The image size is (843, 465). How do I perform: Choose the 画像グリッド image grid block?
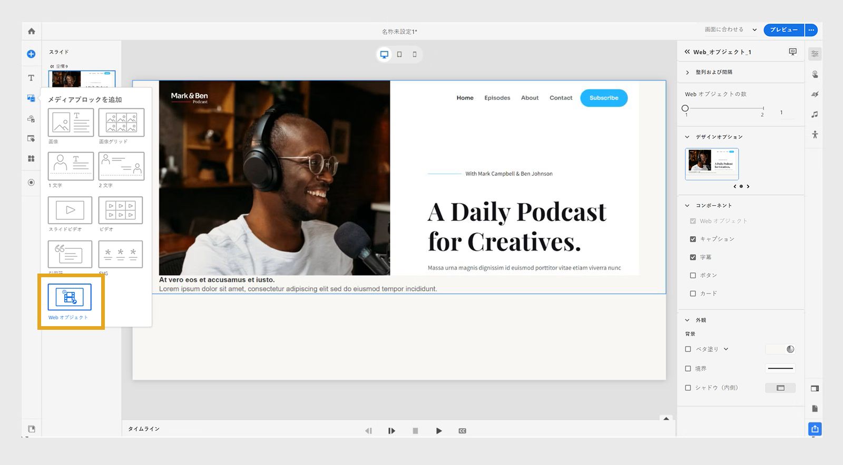(x=121, y=123)
